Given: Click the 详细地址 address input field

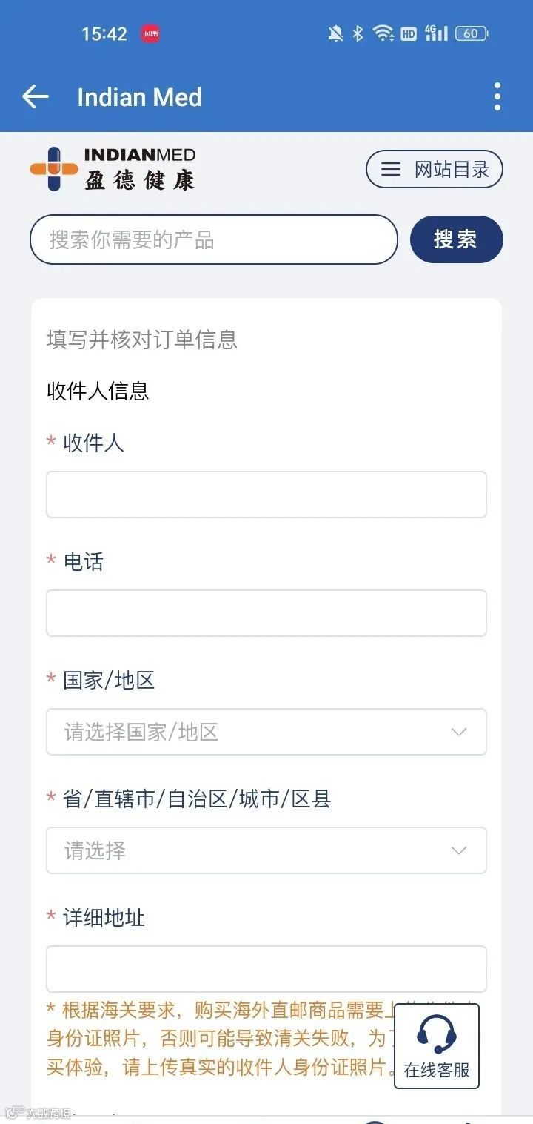Looking at the screenshot, I should pyautogui.click(x=266, y=969).
